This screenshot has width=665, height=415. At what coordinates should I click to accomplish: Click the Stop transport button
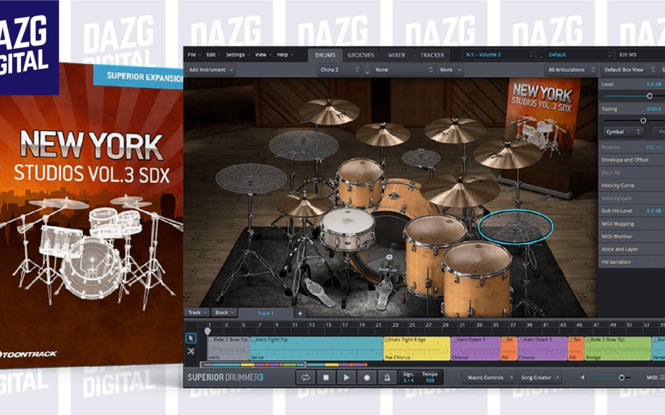pyautogui.click(x=326, y=377)
